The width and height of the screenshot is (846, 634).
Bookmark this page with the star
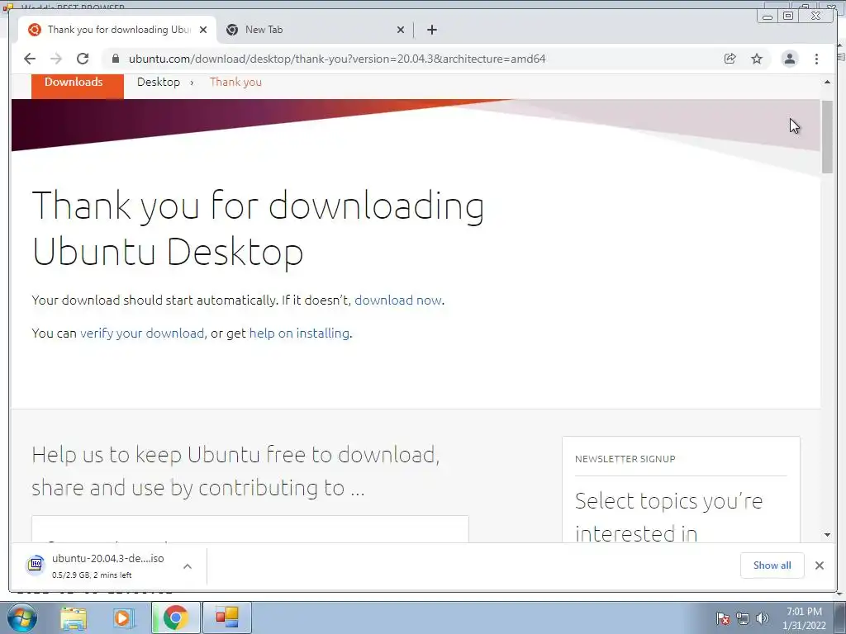[757, 59]
